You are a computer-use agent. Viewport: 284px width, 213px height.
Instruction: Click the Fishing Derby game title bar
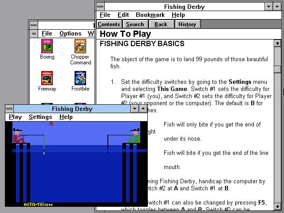(x=72, y=109)
